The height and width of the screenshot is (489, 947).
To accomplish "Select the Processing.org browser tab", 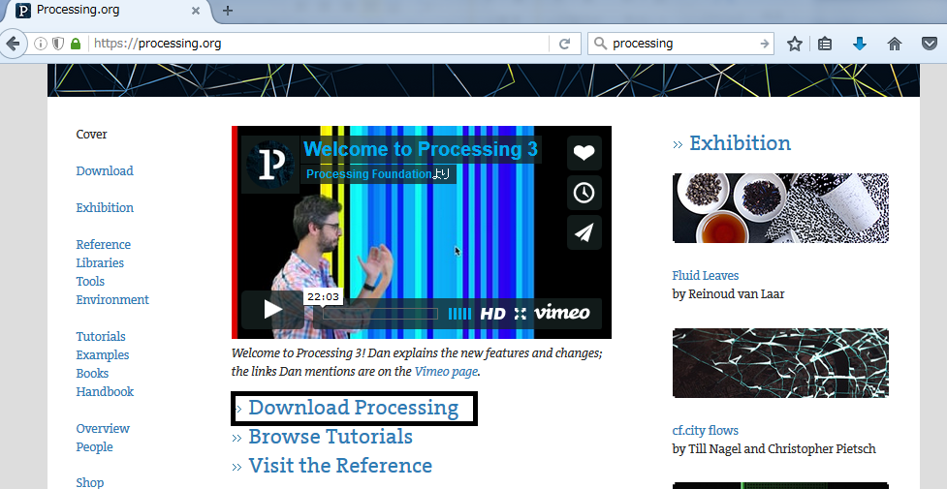I will point(109,11).
